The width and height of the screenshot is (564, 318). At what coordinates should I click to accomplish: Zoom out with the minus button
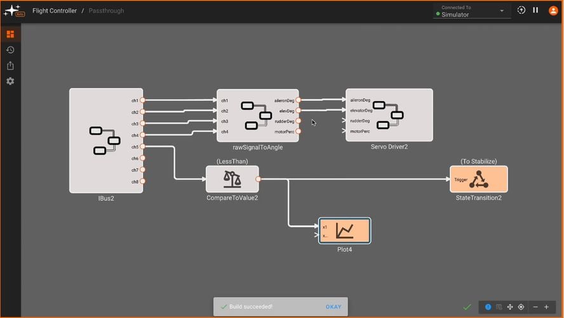(535, 307)
